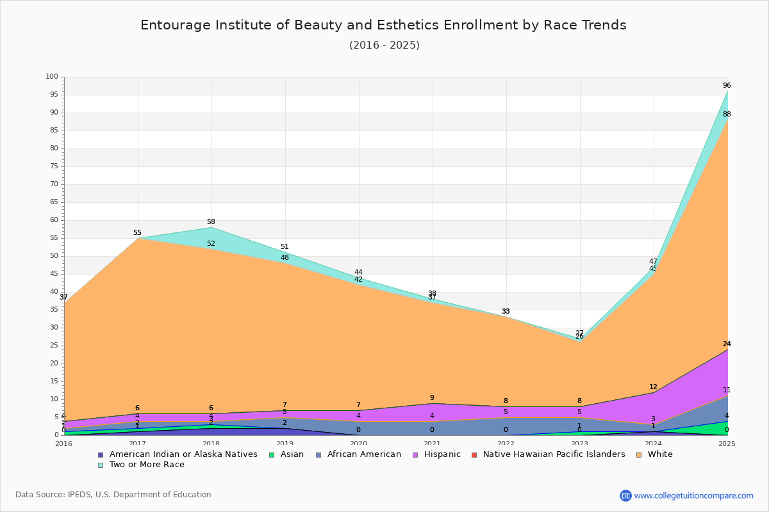Toggle the African American series legend label
The height and width of the screenshot is (512, 769).
tap(364, 454)
